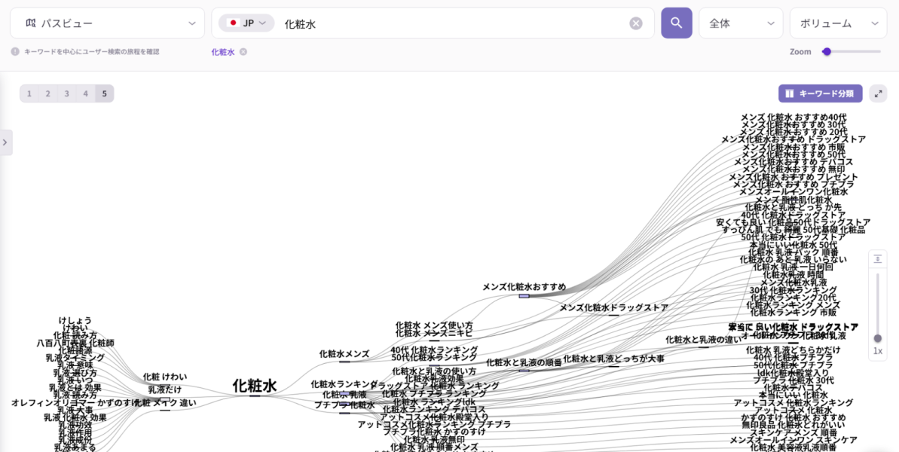The image size is (899, 452).
Task: Open the ボリューム metric dropdown
Action: click(x=838, y=23)
